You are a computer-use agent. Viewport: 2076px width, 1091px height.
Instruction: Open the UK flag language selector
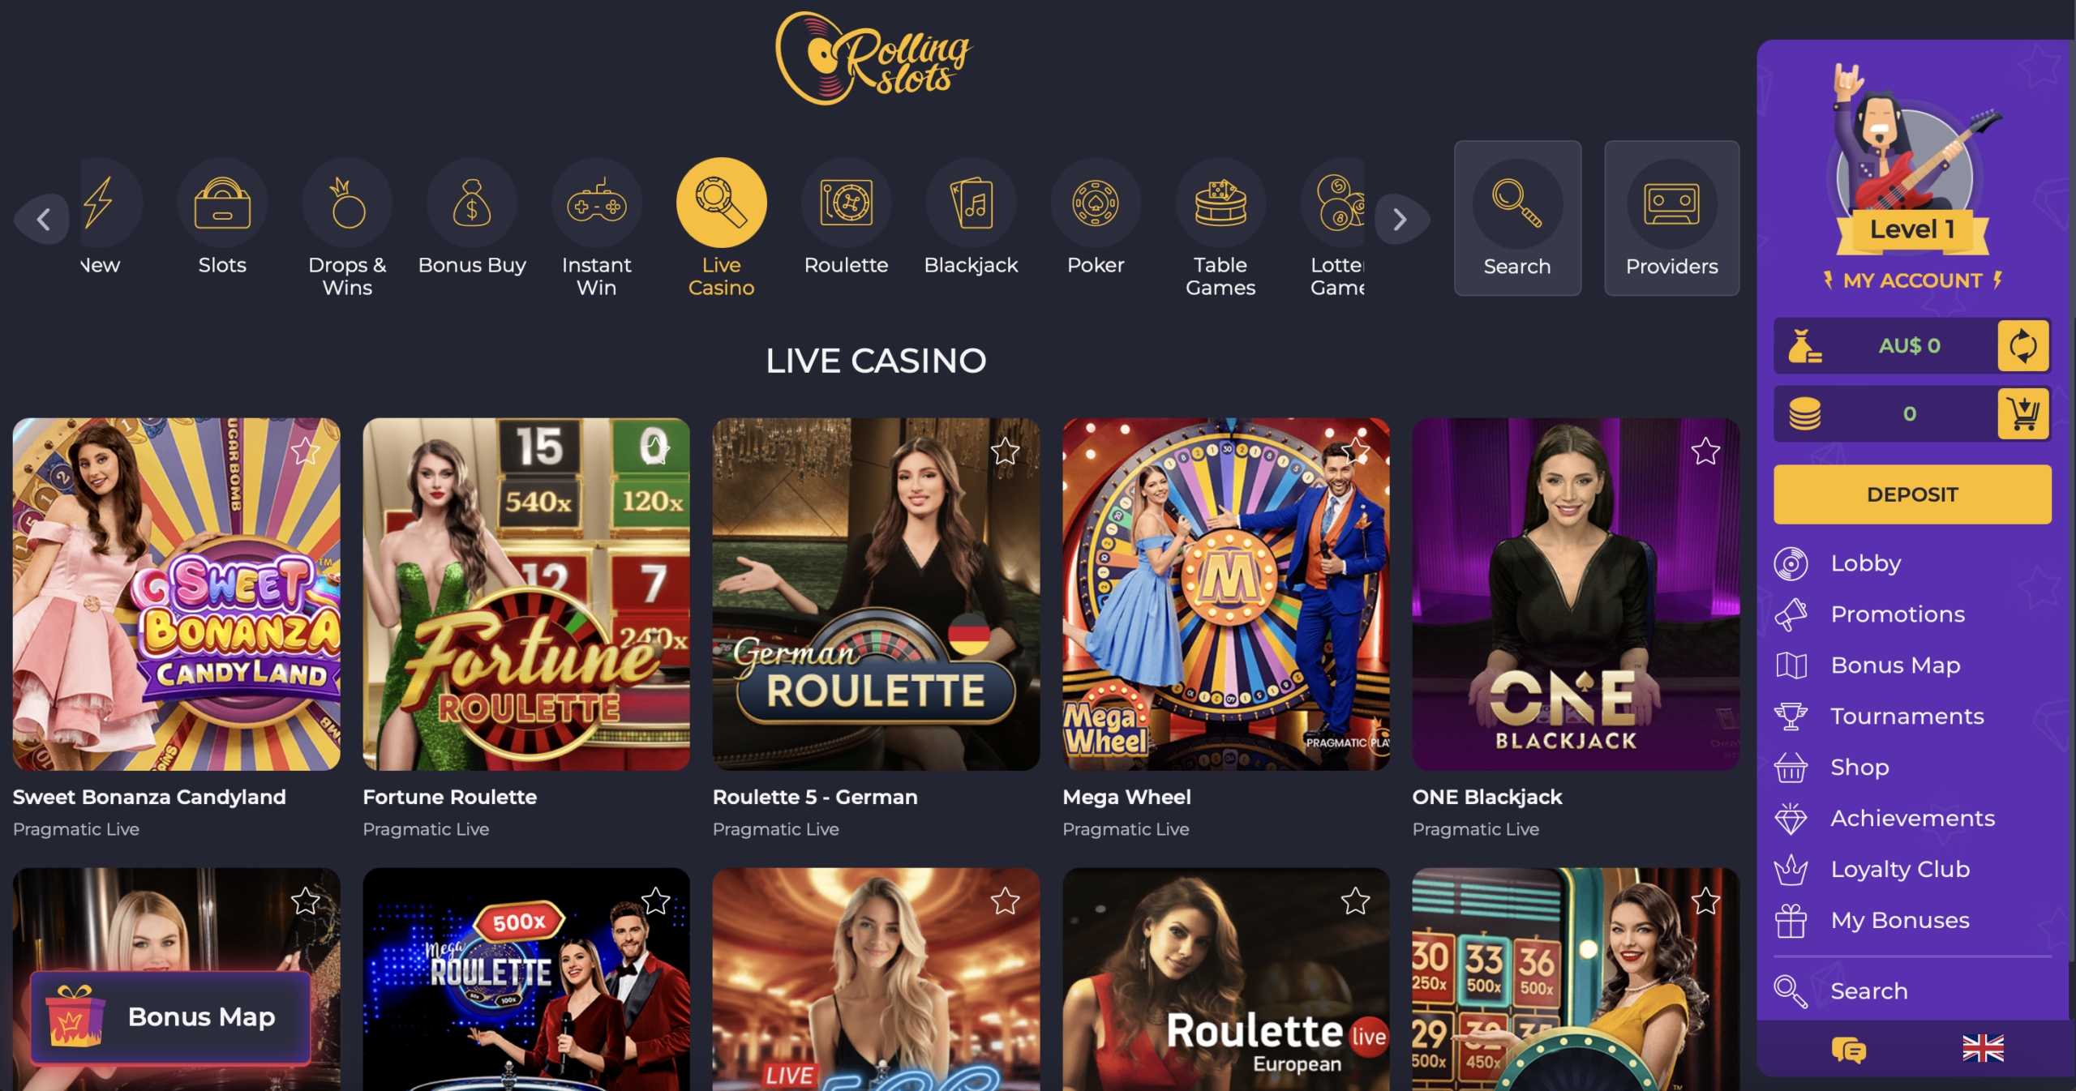pos(1983,1049)
